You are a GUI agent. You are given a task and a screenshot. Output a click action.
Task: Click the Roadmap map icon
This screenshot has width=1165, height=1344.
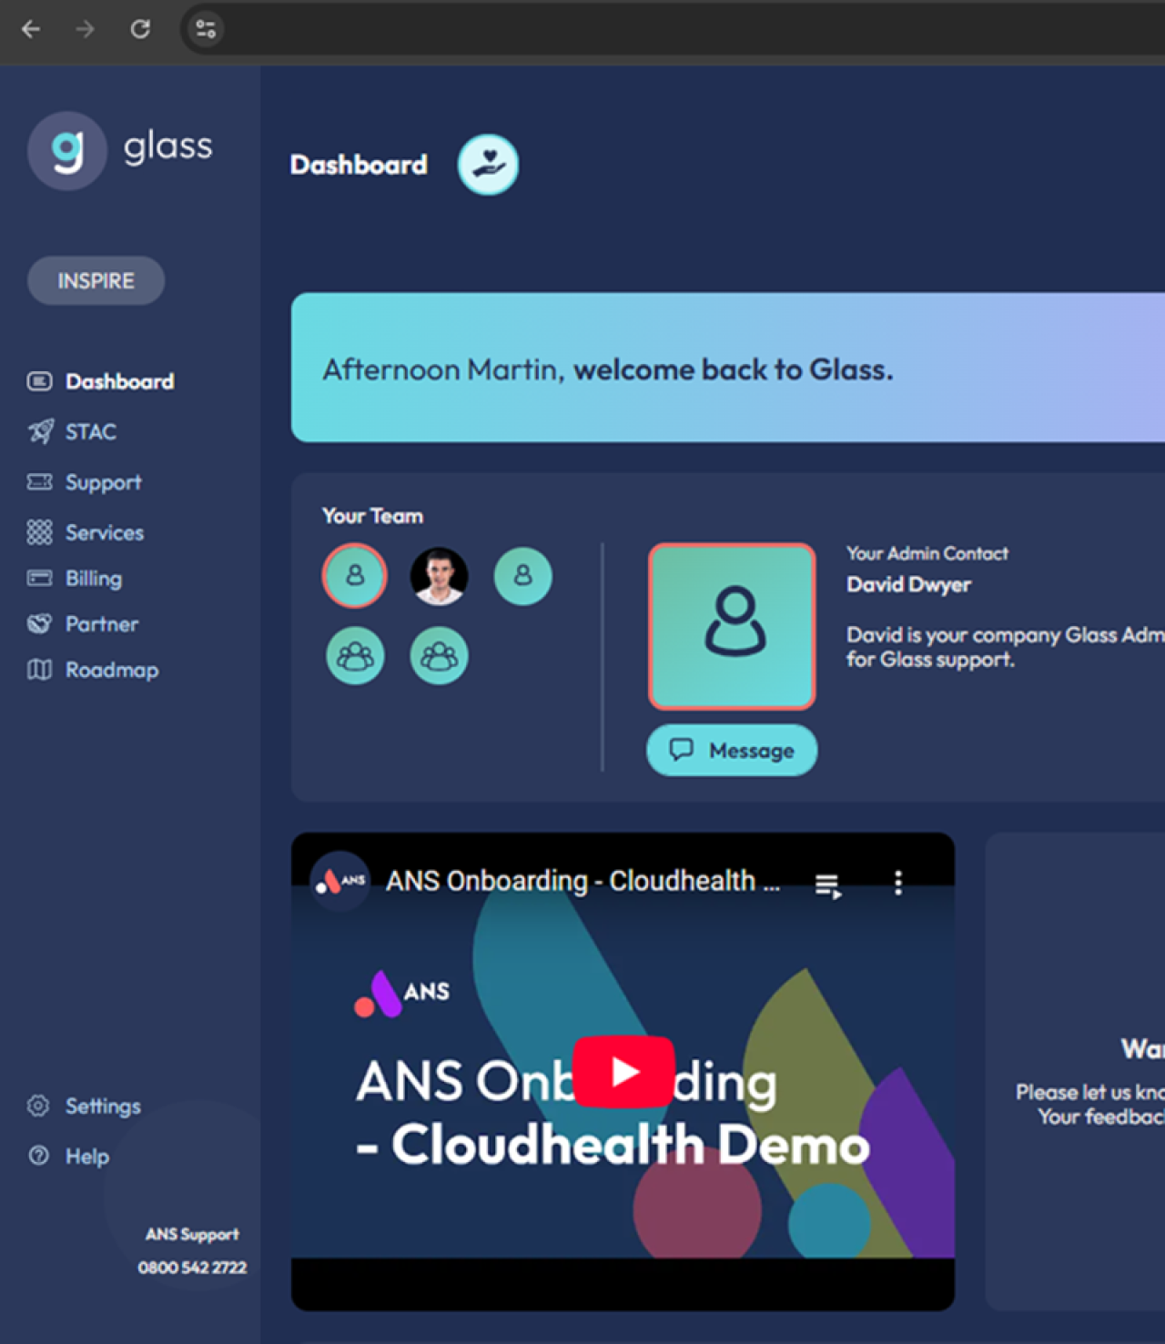coord(39,670)
